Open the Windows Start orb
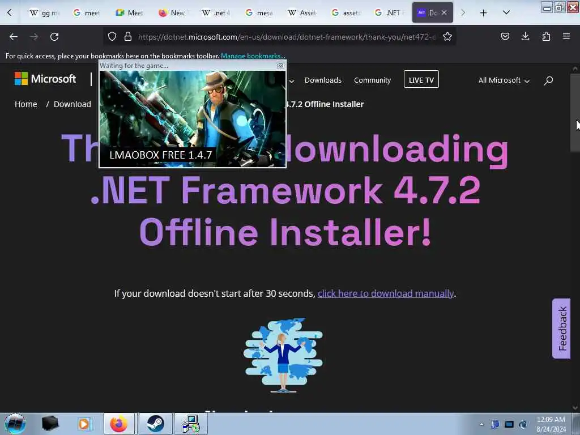 coord(15,424)
